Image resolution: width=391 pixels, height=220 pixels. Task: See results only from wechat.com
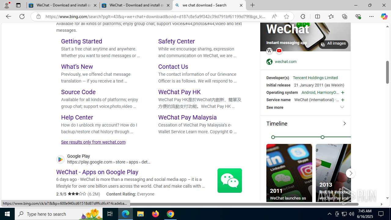[93, 142]
